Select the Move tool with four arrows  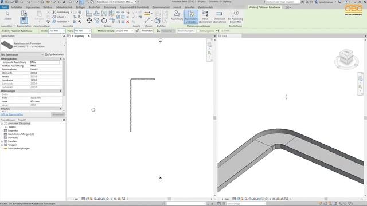pyautogui.click(x=89, y=21)
